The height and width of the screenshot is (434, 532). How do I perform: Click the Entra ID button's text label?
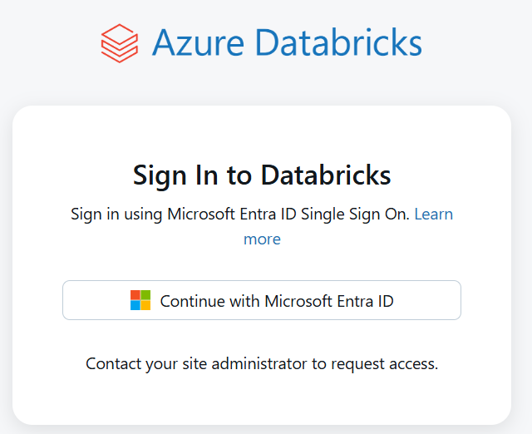click(277, 301)
